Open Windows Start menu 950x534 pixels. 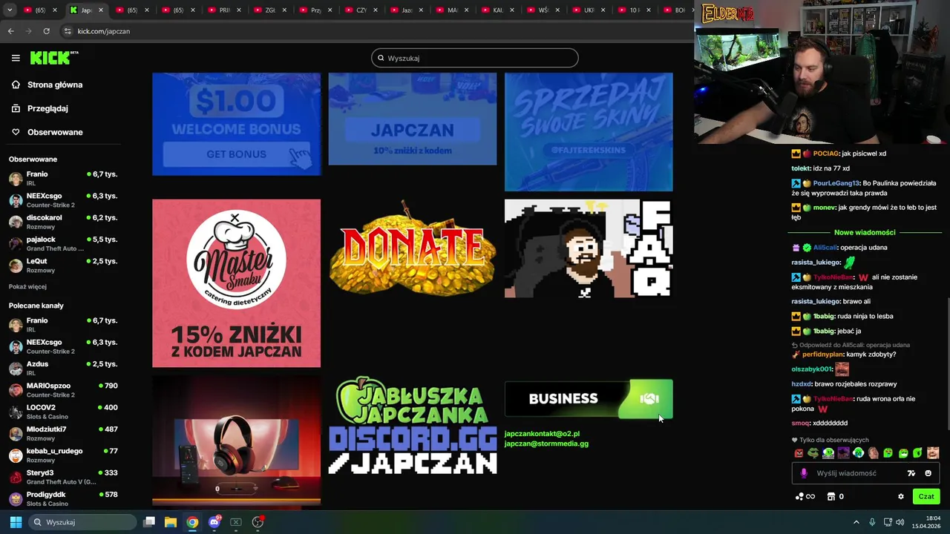pos(16,522)
